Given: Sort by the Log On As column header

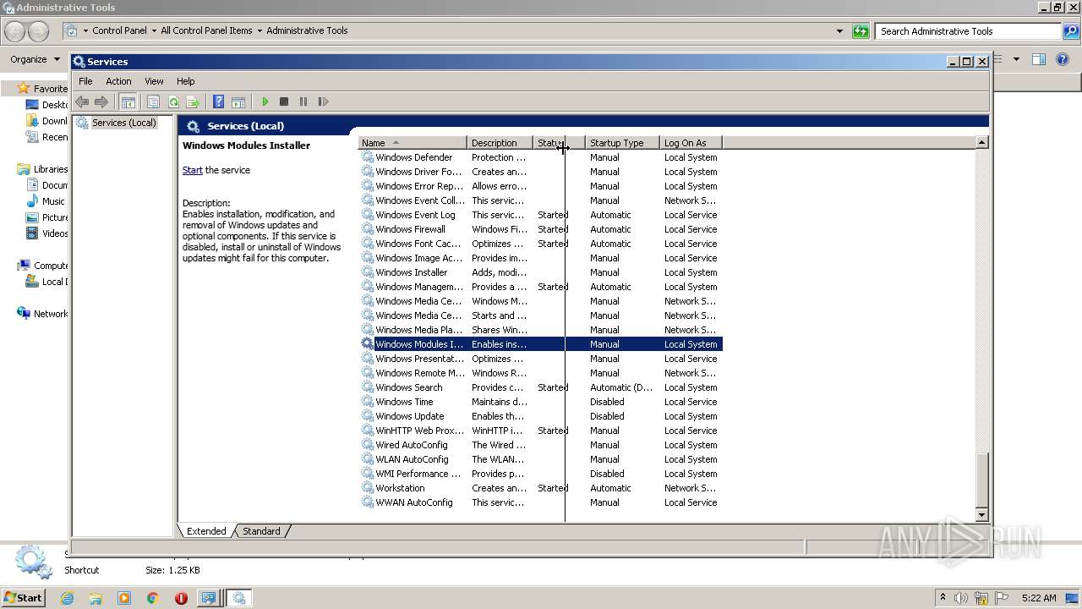Looking at the screenshot, I should [x=691, y=143].
